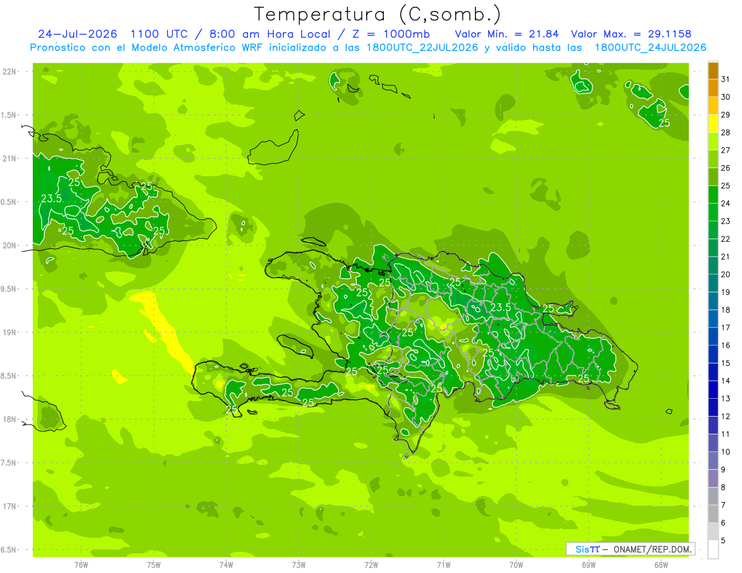Select the Z = 1000mb level text
The height and width of the screenshot is (573, 742).
pos(391,34)
